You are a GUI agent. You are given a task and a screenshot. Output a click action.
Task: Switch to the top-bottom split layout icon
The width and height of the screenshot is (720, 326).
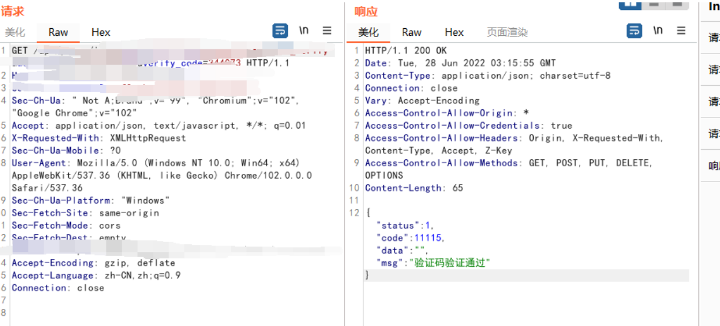click(x=654, y=4)
